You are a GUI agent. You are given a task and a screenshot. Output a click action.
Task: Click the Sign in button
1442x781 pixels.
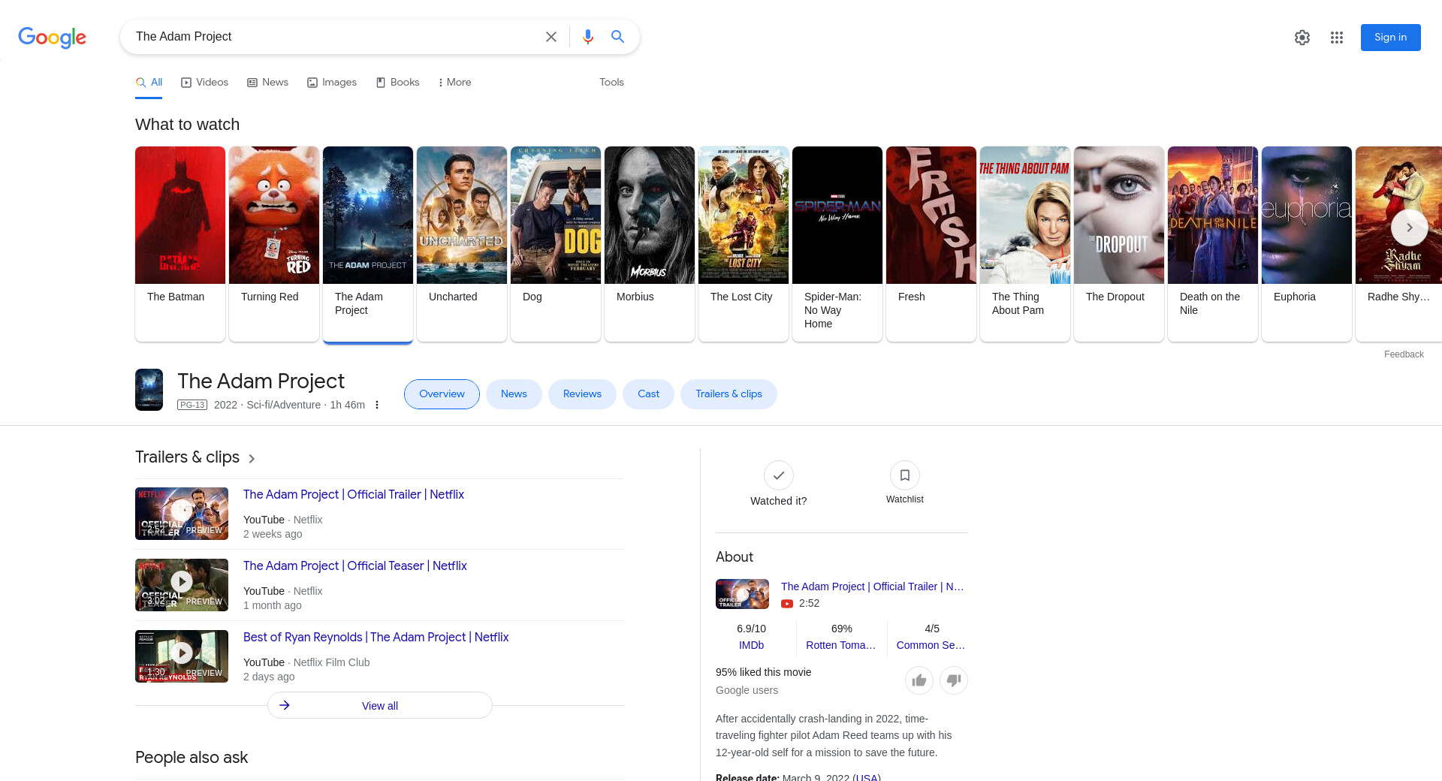point(1389,38)
